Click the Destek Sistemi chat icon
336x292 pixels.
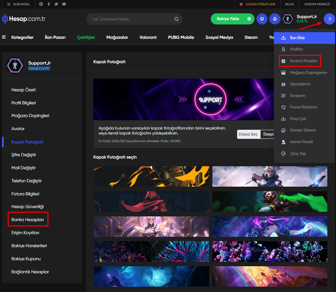pos(283,130)
